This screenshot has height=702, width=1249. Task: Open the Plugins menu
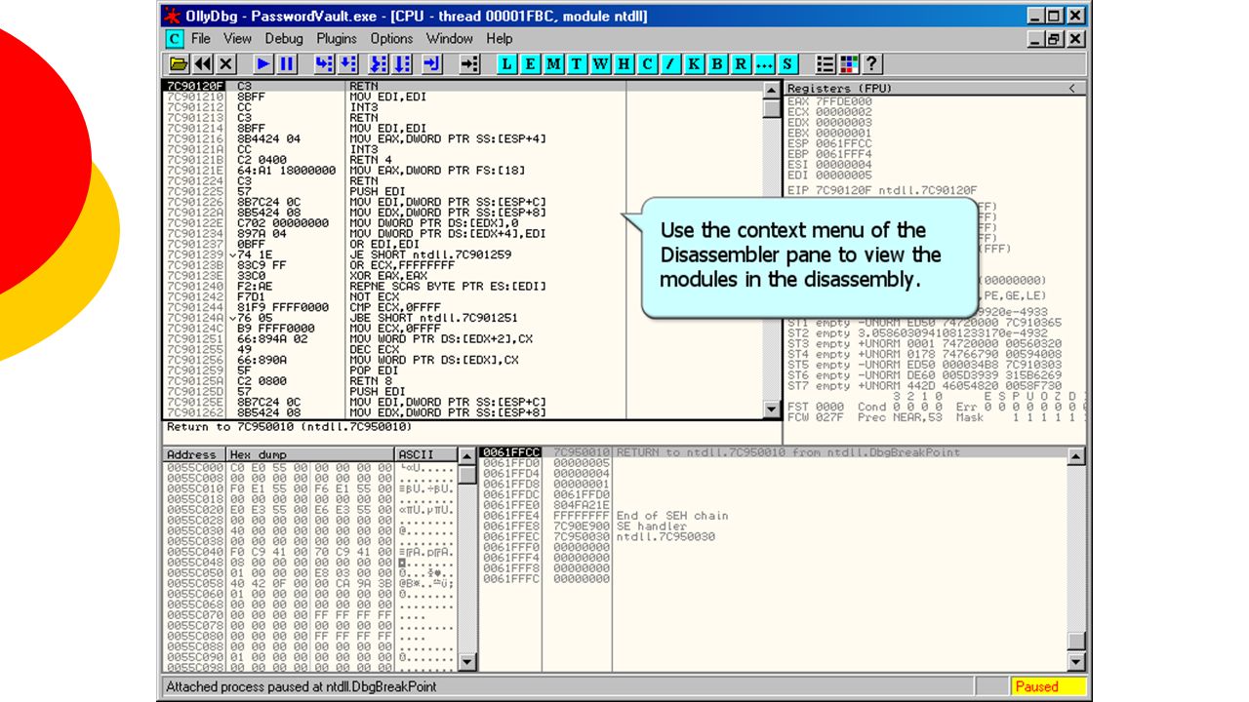click(337, 39)
